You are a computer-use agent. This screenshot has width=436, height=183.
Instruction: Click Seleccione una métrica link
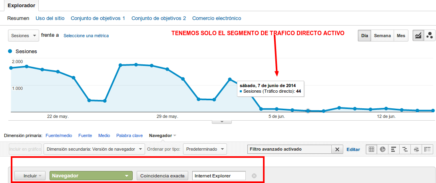pyautogui.click(x=86, y=36)
